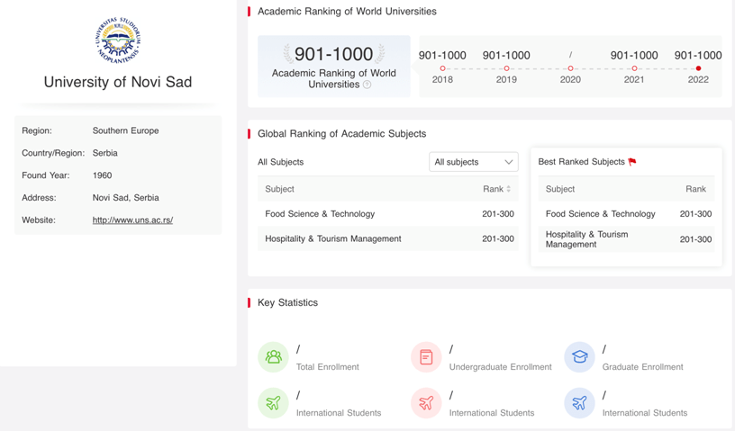Select the 2021 ranking timeline point
The image size is (735, 431).
pos(634,68)
